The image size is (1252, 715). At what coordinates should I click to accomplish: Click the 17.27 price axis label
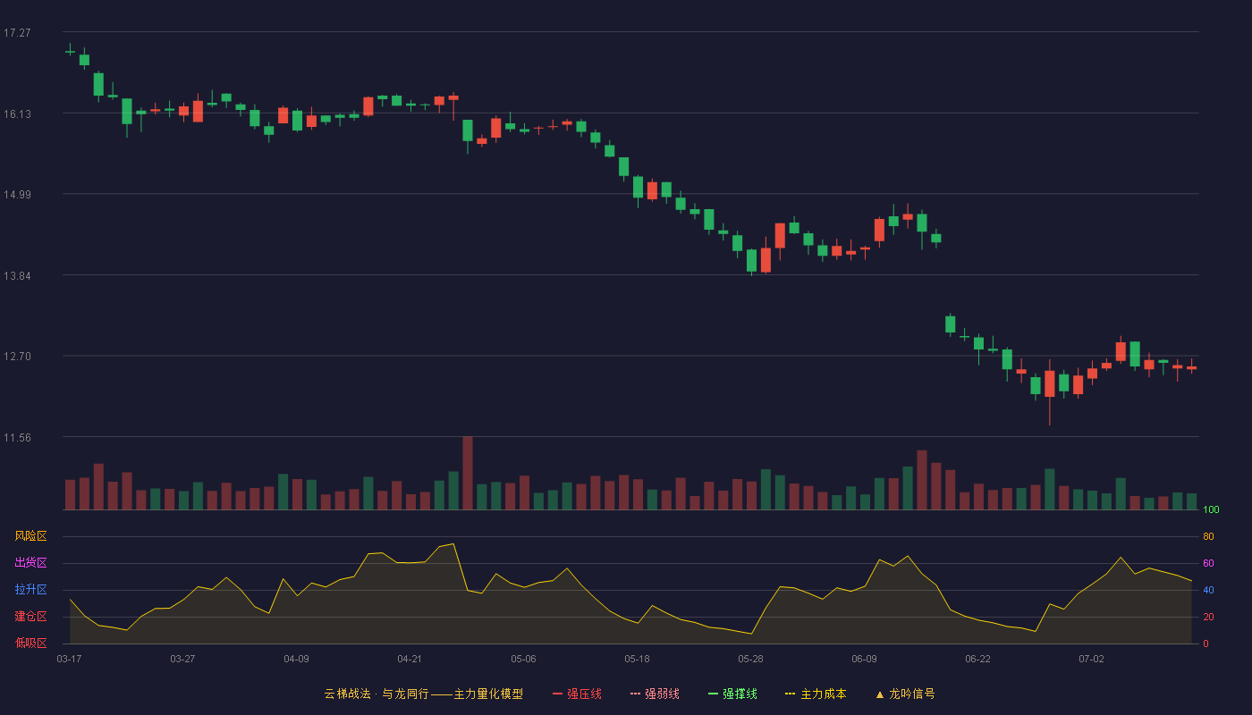(x=17, y=32)
